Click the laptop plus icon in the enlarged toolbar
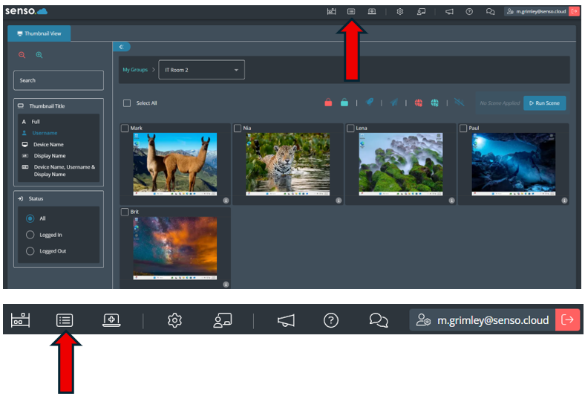585x396 pixels. 111,320
